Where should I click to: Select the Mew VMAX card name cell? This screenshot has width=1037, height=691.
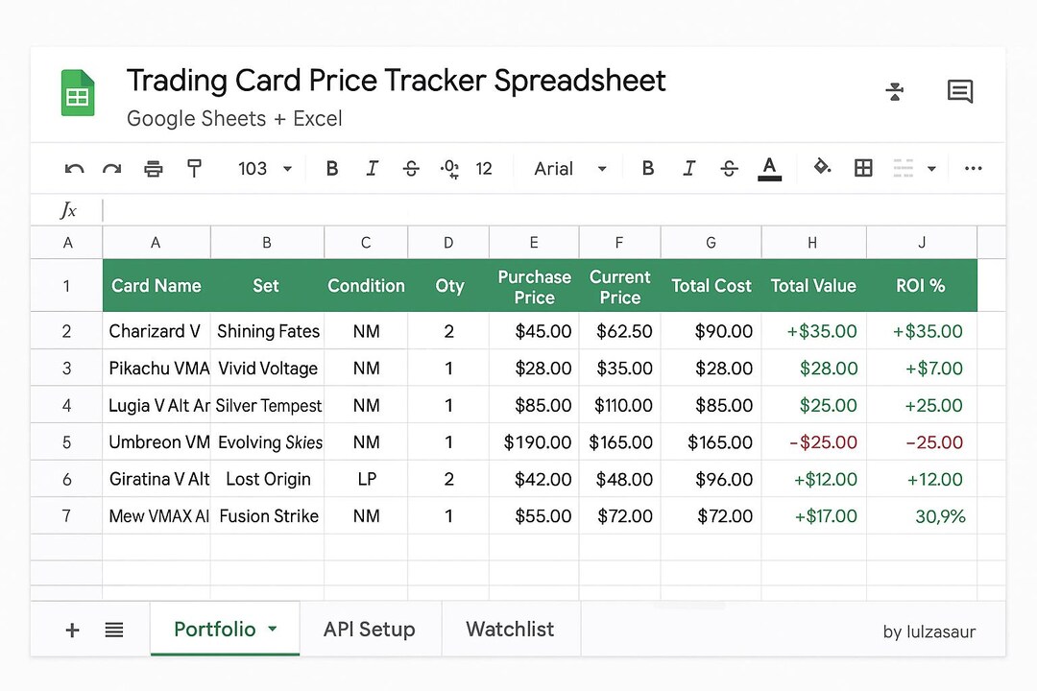tap(157, 516)
